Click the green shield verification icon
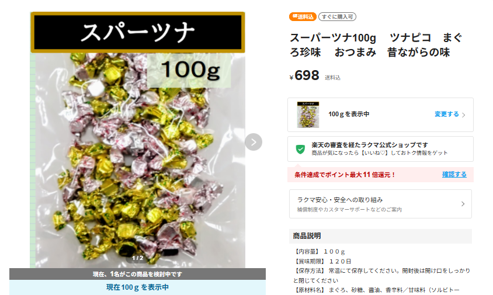The image size is (493, 295). [x=300, y=149]
